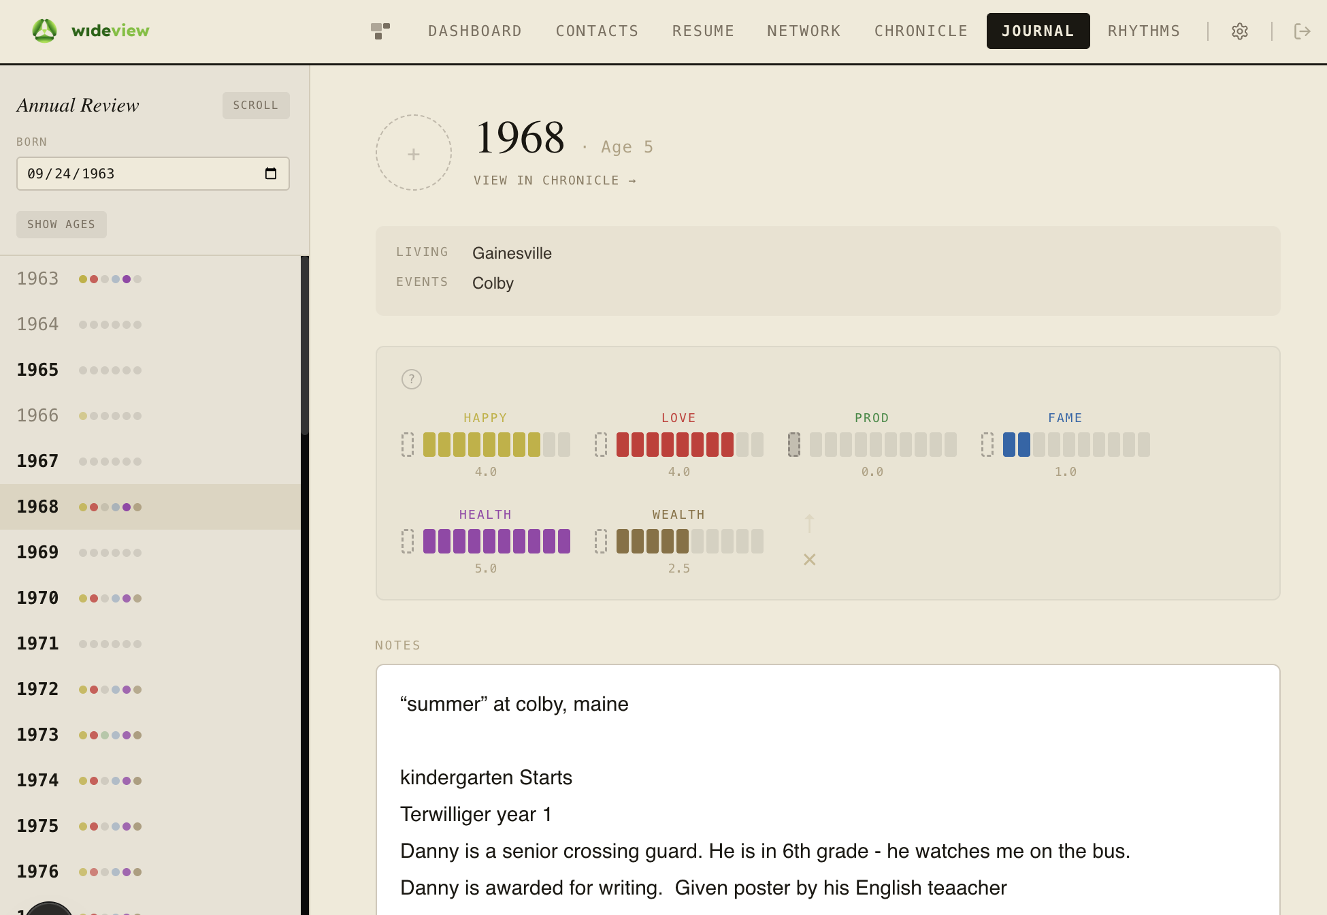Click the X icon beside Wealth rating

[x=809, y=560]
